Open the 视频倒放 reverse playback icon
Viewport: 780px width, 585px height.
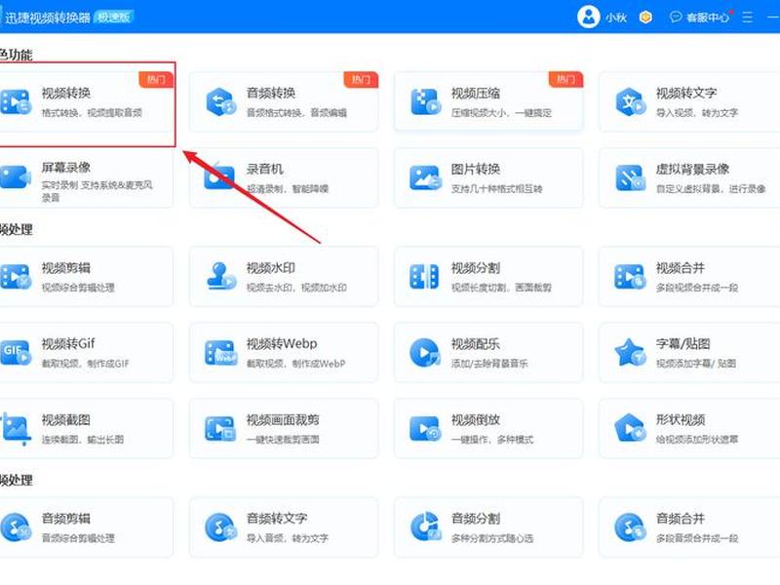[425, 428]
